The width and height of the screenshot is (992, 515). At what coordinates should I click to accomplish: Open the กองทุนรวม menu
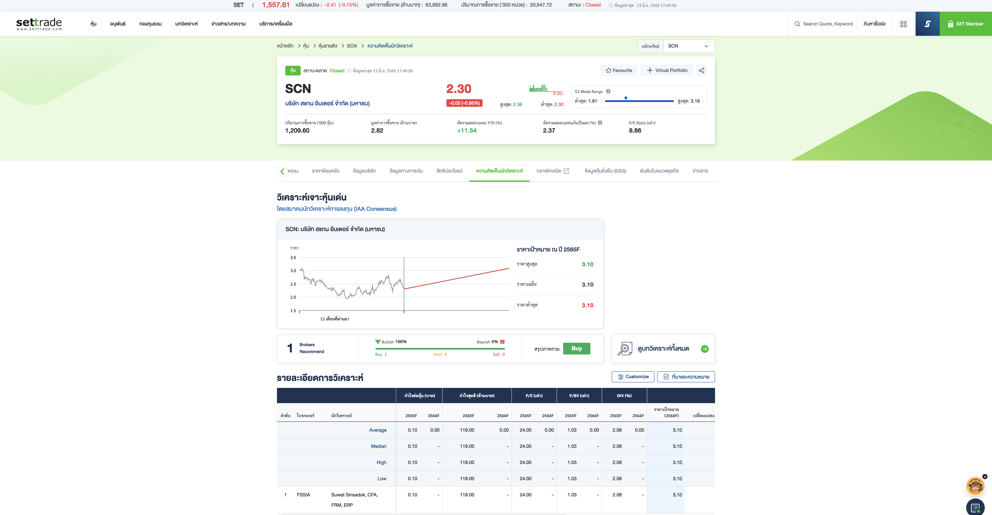click(150, 24)
